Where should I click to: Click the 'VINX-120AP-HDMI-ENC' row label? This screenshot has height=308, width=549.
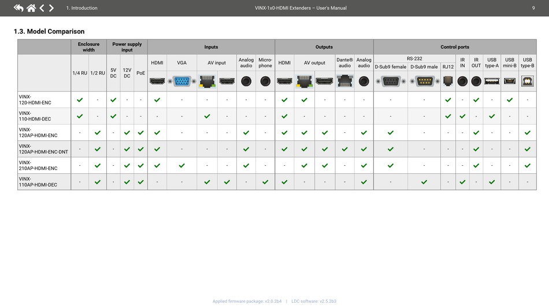(38, 132)
